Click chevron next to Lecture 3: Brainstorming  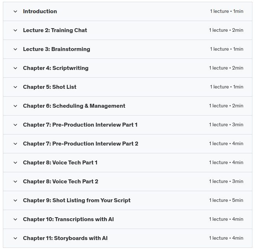pyautogui.click(x=15, y=49)
